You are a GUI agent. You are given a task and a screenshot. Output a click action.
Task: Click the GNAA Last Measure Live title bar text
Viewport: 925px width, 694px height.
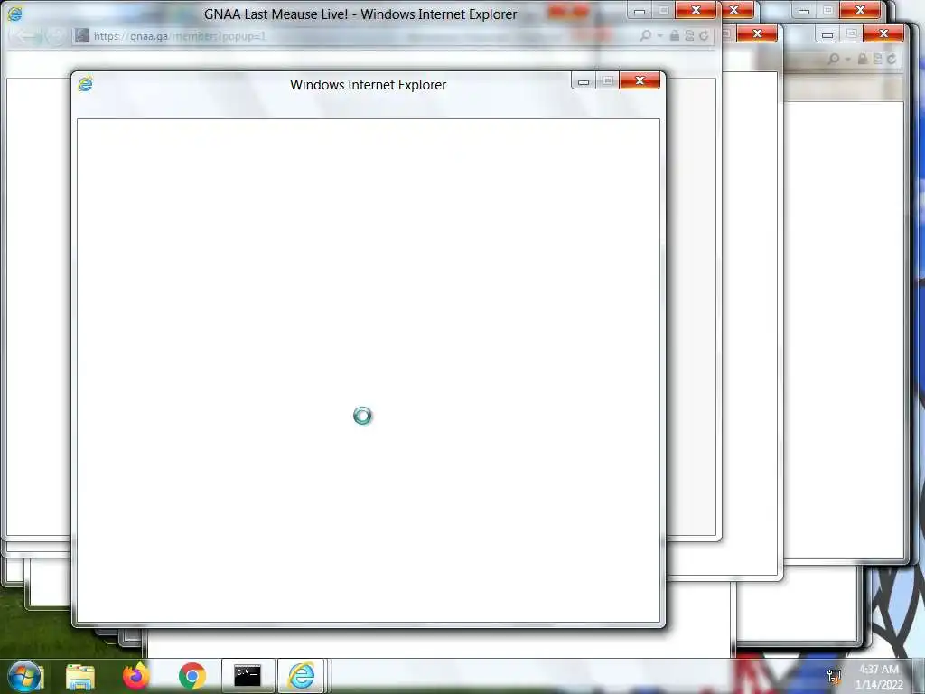360,14
